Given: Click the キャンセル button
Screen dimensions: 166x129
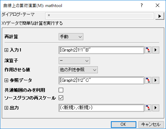Looking at the screenshot, I should (151, 124).
